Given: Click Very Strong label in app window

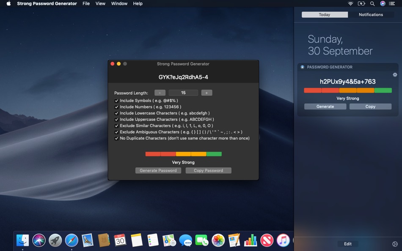Looking at the screenshot, I should 183,162.
